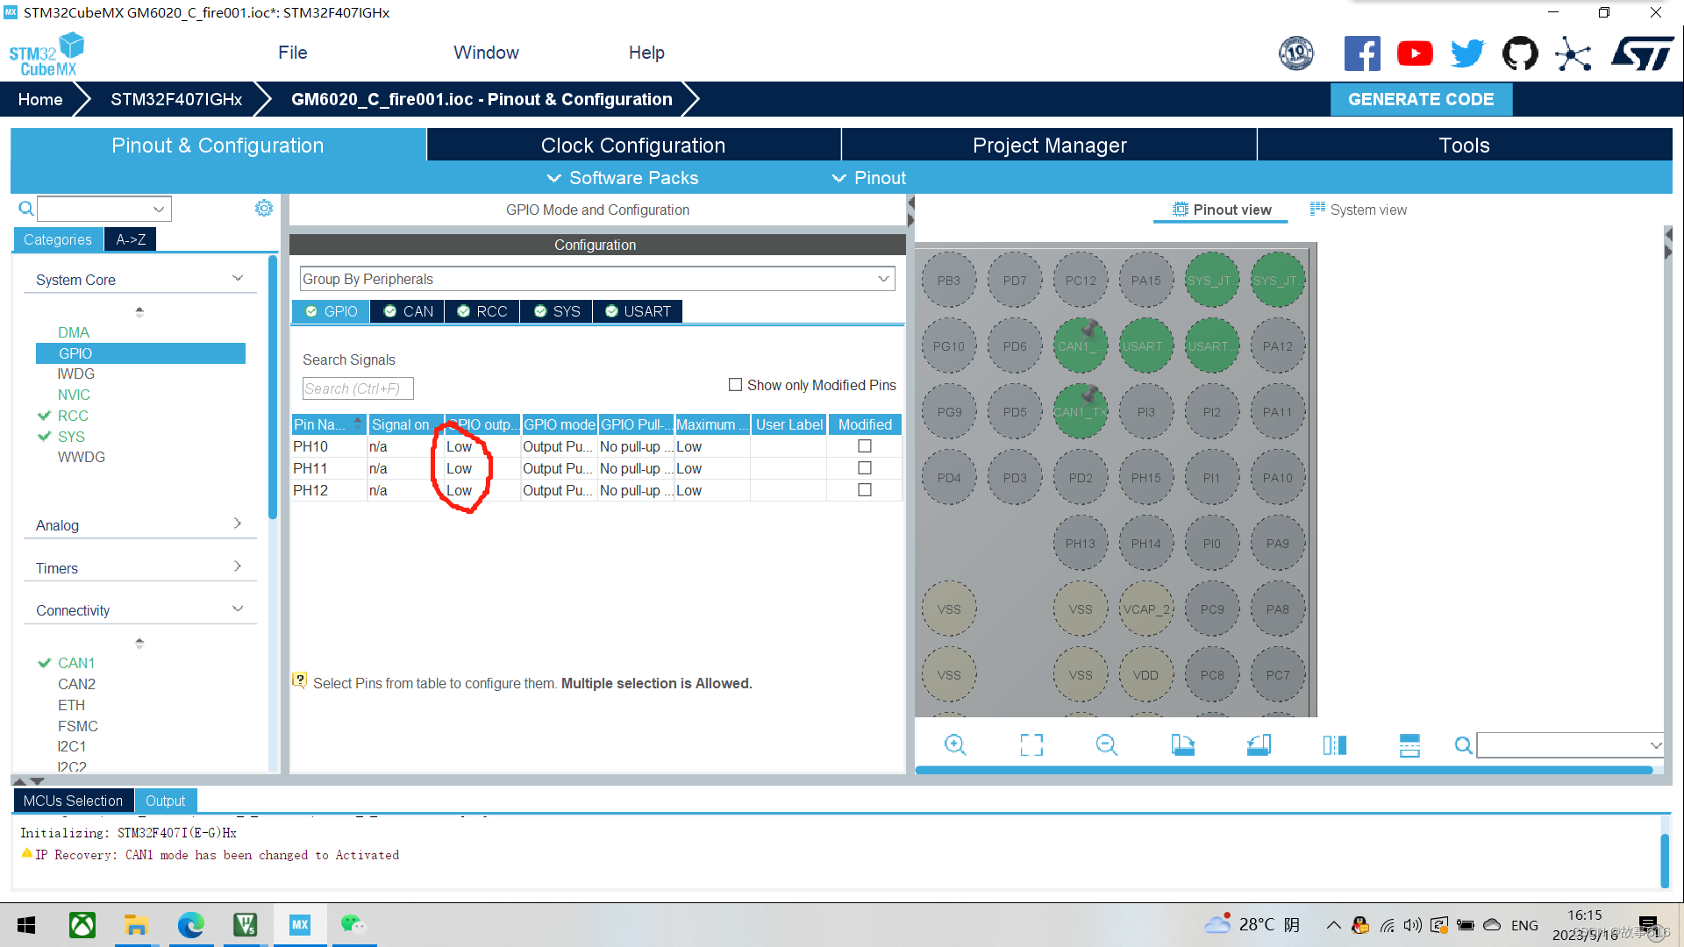Select the CAN1_TX pin in pinout
The width and height of the screenshot is (1684, 947).
pyautogui.click(x=1080, y=412)
